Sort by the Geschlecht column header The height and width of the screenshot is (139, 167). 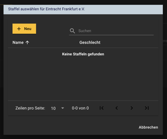[90, 42]
